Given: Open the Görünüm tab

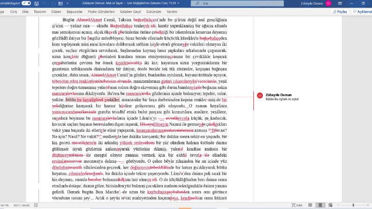Looking at the screenshot, I should click(x=154, y=12).
